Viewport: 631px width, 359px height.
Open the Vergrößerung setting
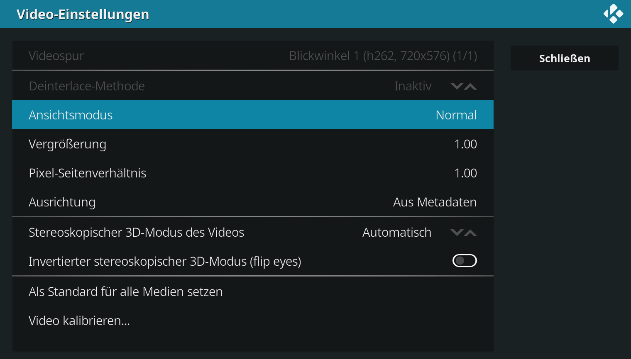pos(253,143)
